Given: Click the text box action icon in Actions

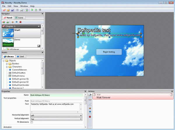Looking at the screenshot, I should 90,100.
